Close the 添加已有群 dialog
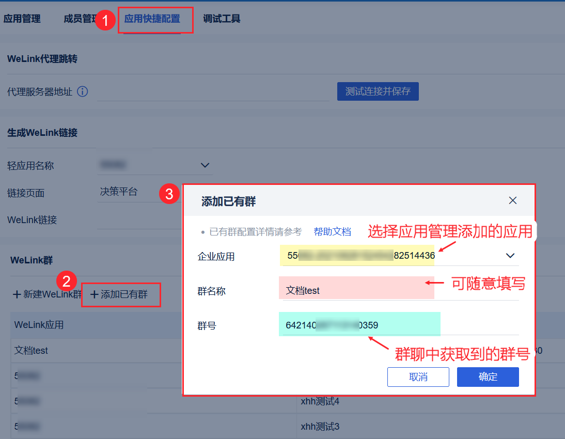 (x=513, y=200)
